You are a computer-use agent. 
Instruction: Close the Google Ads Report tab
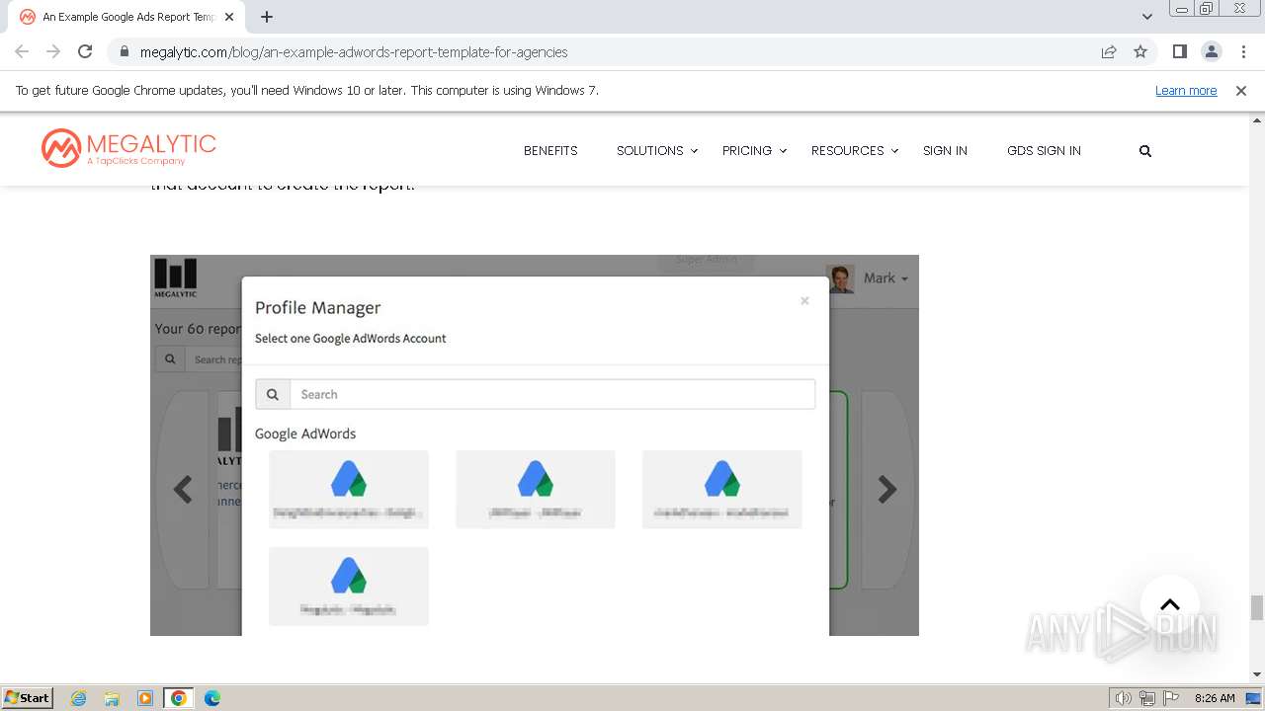click(229, 17)
